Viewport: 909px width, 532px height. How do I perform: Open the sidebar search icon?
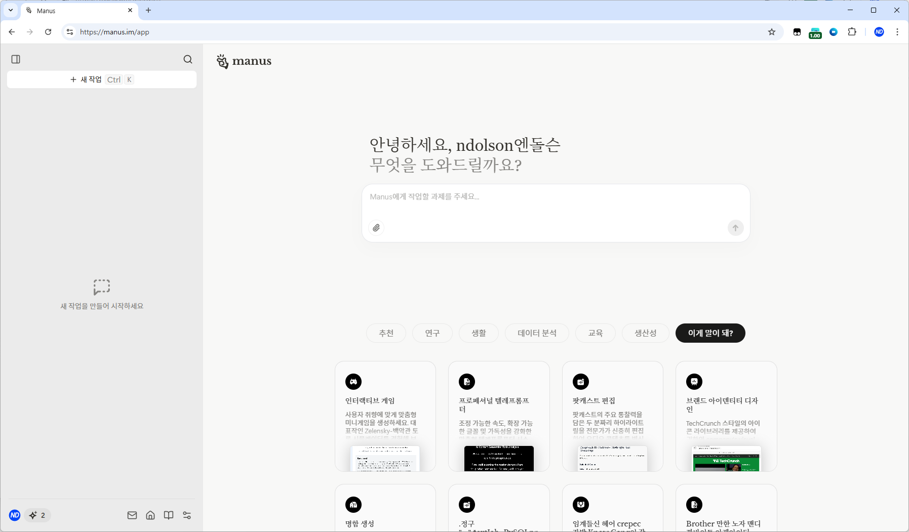coord(188,59)
